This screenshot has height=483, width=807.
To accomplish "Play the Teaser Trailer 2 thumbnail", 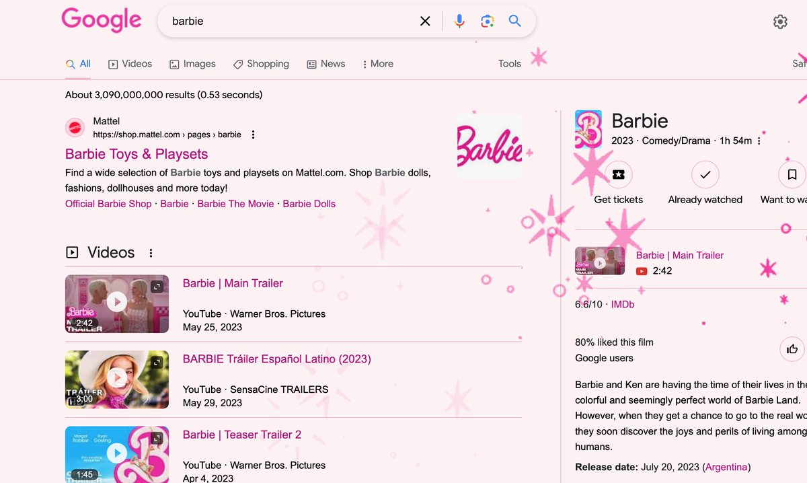I will (117, 454).
